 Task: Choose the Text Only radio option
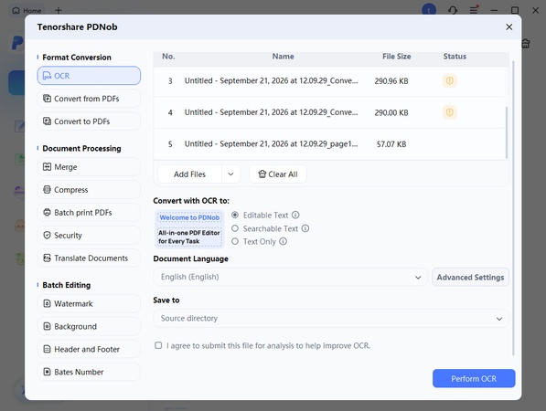coord(235,241)
